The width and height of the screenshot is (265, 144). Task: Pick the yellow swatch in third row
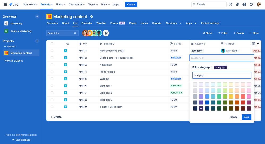[231, 97]
